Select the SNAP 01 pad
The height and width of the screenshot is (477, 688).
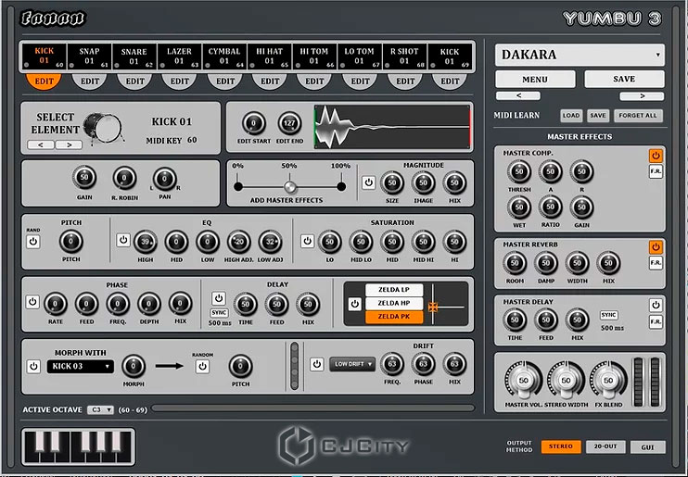point(89,56)
